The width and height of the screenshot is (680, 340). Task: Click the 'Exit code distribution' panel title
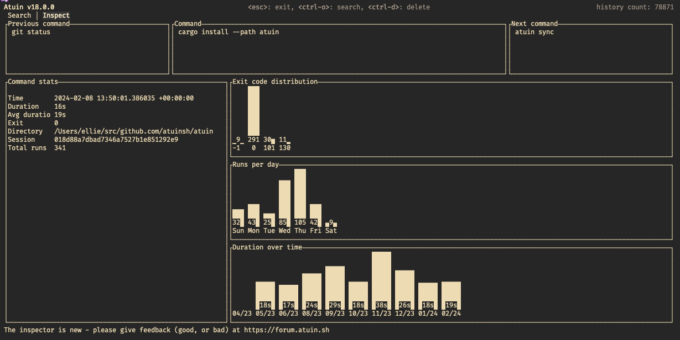click(x=275, y=82)
